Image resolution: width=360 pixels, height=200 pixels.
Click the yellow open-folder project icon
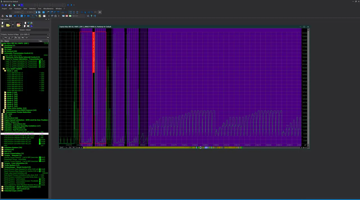[8, 25]
